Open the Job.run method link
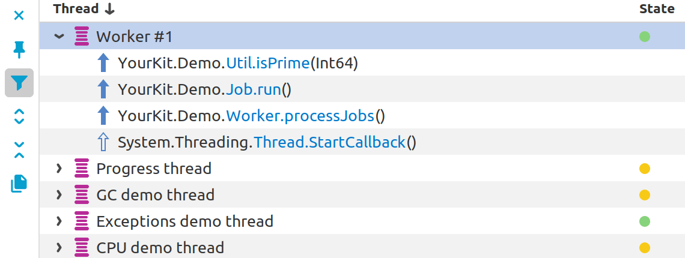Viewport: 685px width, 258px height. click(x=254, y=89)
